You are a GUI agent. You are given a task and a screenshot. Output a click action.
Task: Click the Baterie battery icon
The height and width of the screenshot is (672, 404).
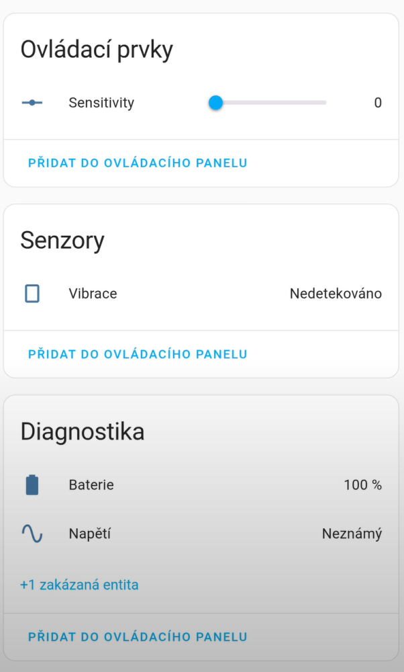(x=32, y=485)
